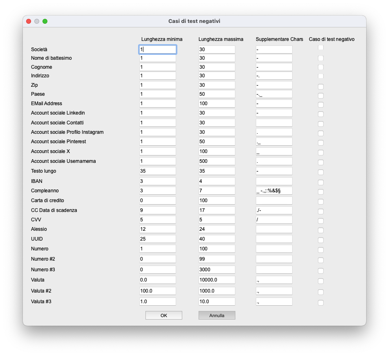389x356 pixels.
Task: Click CVV supplementary chars field
Action: coord(274,220)
